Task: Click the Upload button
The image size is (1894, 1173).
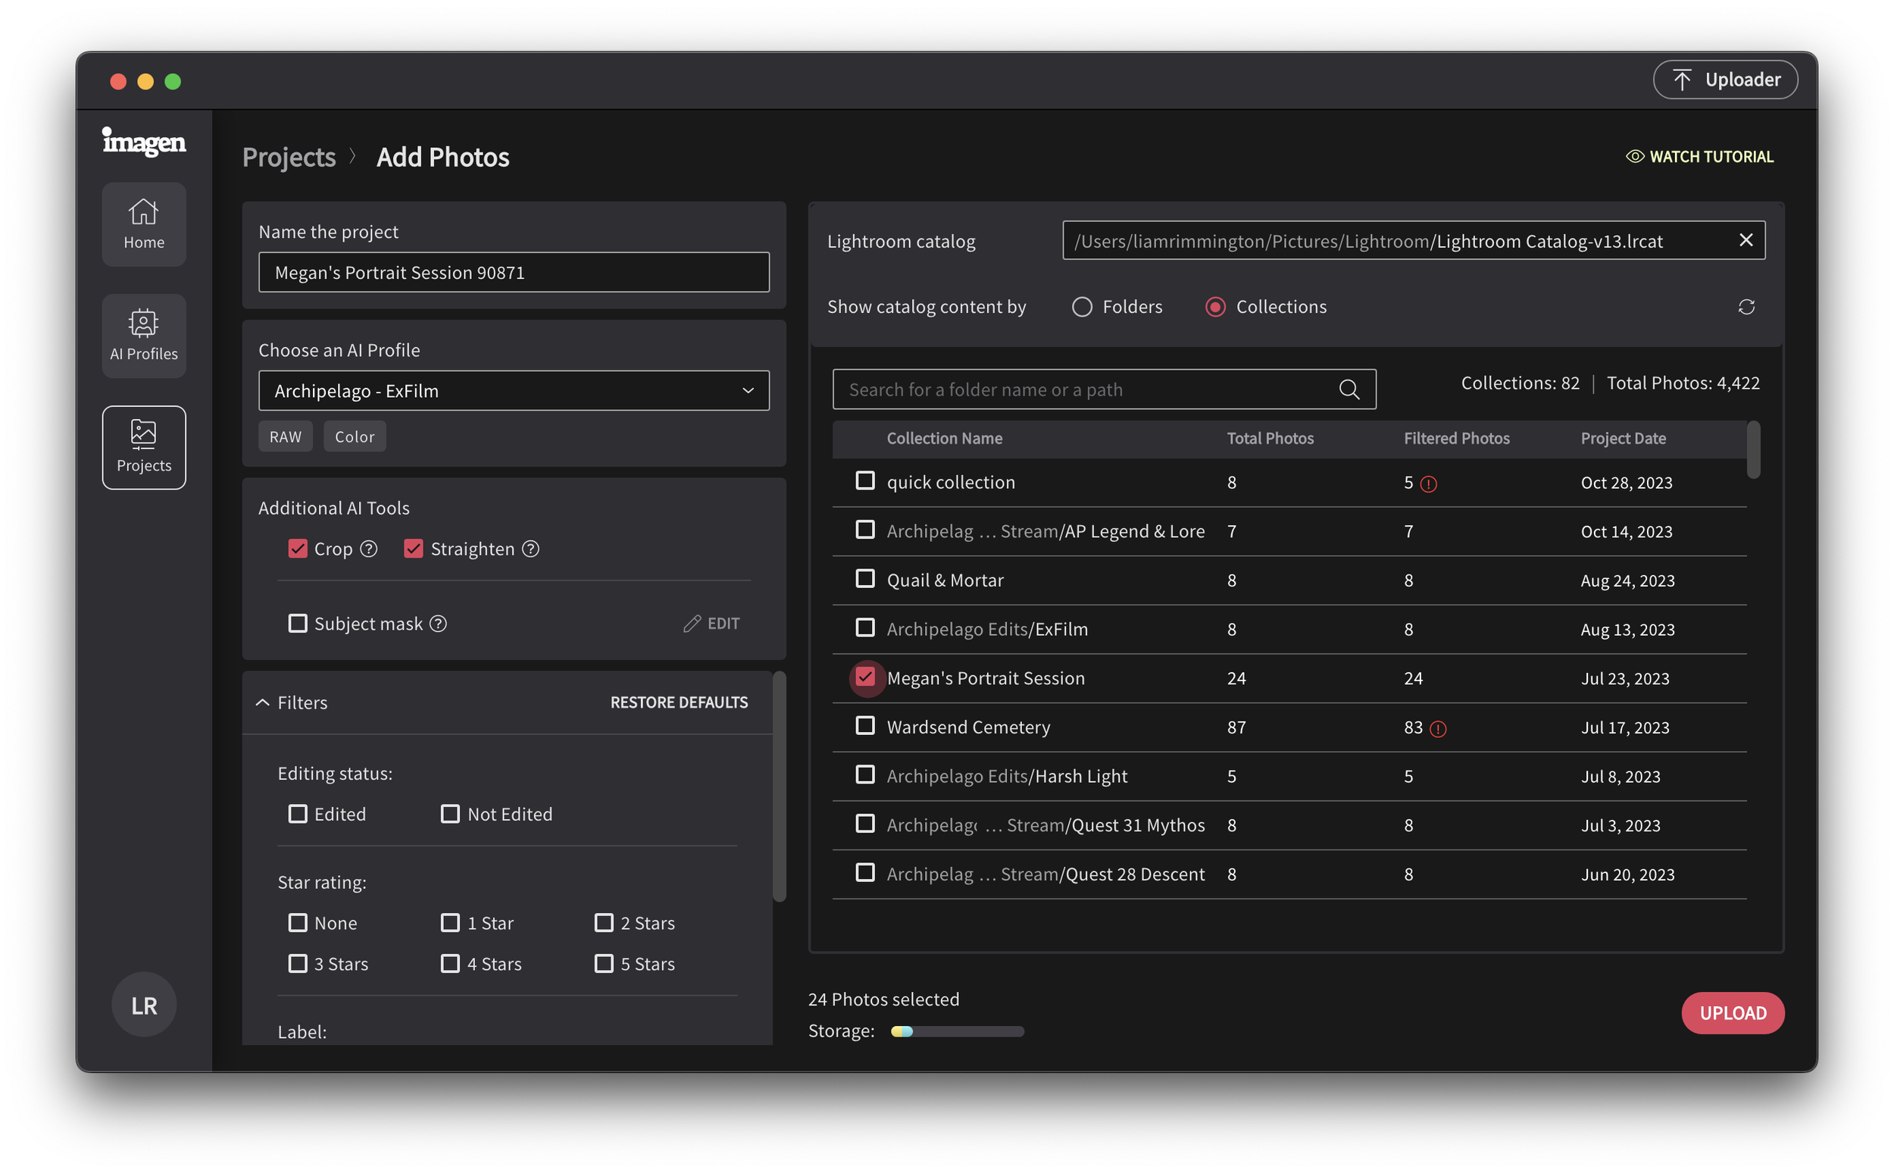Action: click(1733, 1014)
